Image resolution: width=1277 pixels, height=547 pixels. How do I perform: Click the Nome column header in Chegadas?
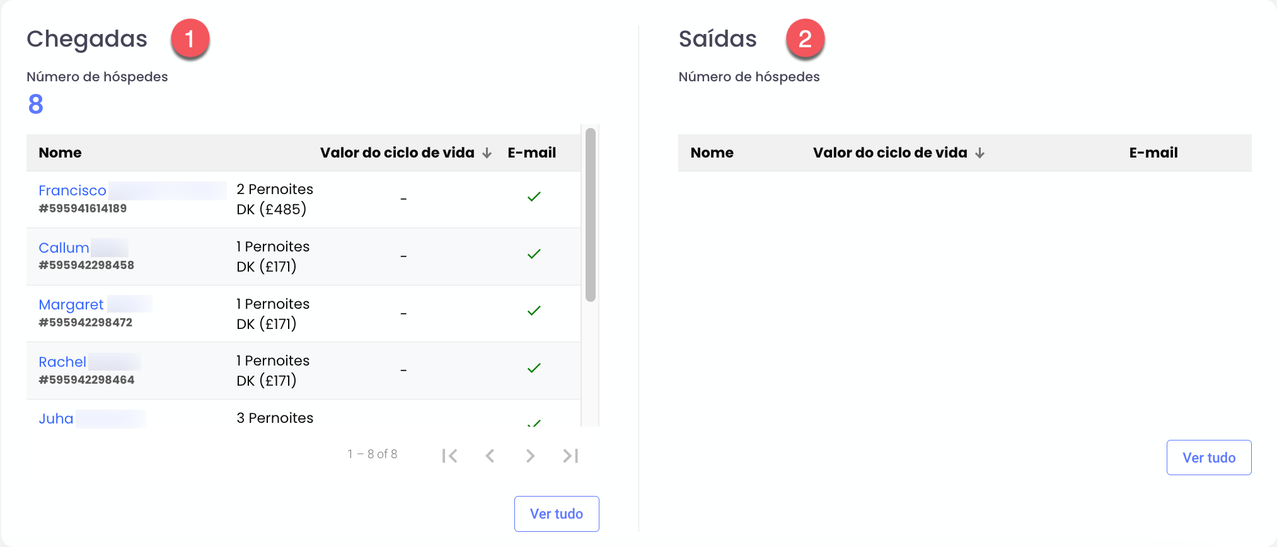[60, 153]
